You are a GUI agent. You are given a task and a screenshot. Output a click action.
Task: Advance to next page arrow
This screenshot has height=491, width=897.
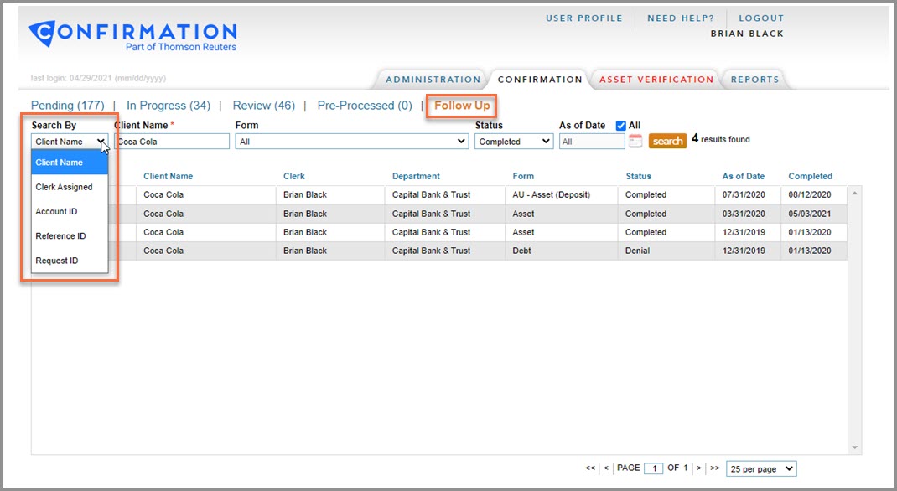coord(698,468)
